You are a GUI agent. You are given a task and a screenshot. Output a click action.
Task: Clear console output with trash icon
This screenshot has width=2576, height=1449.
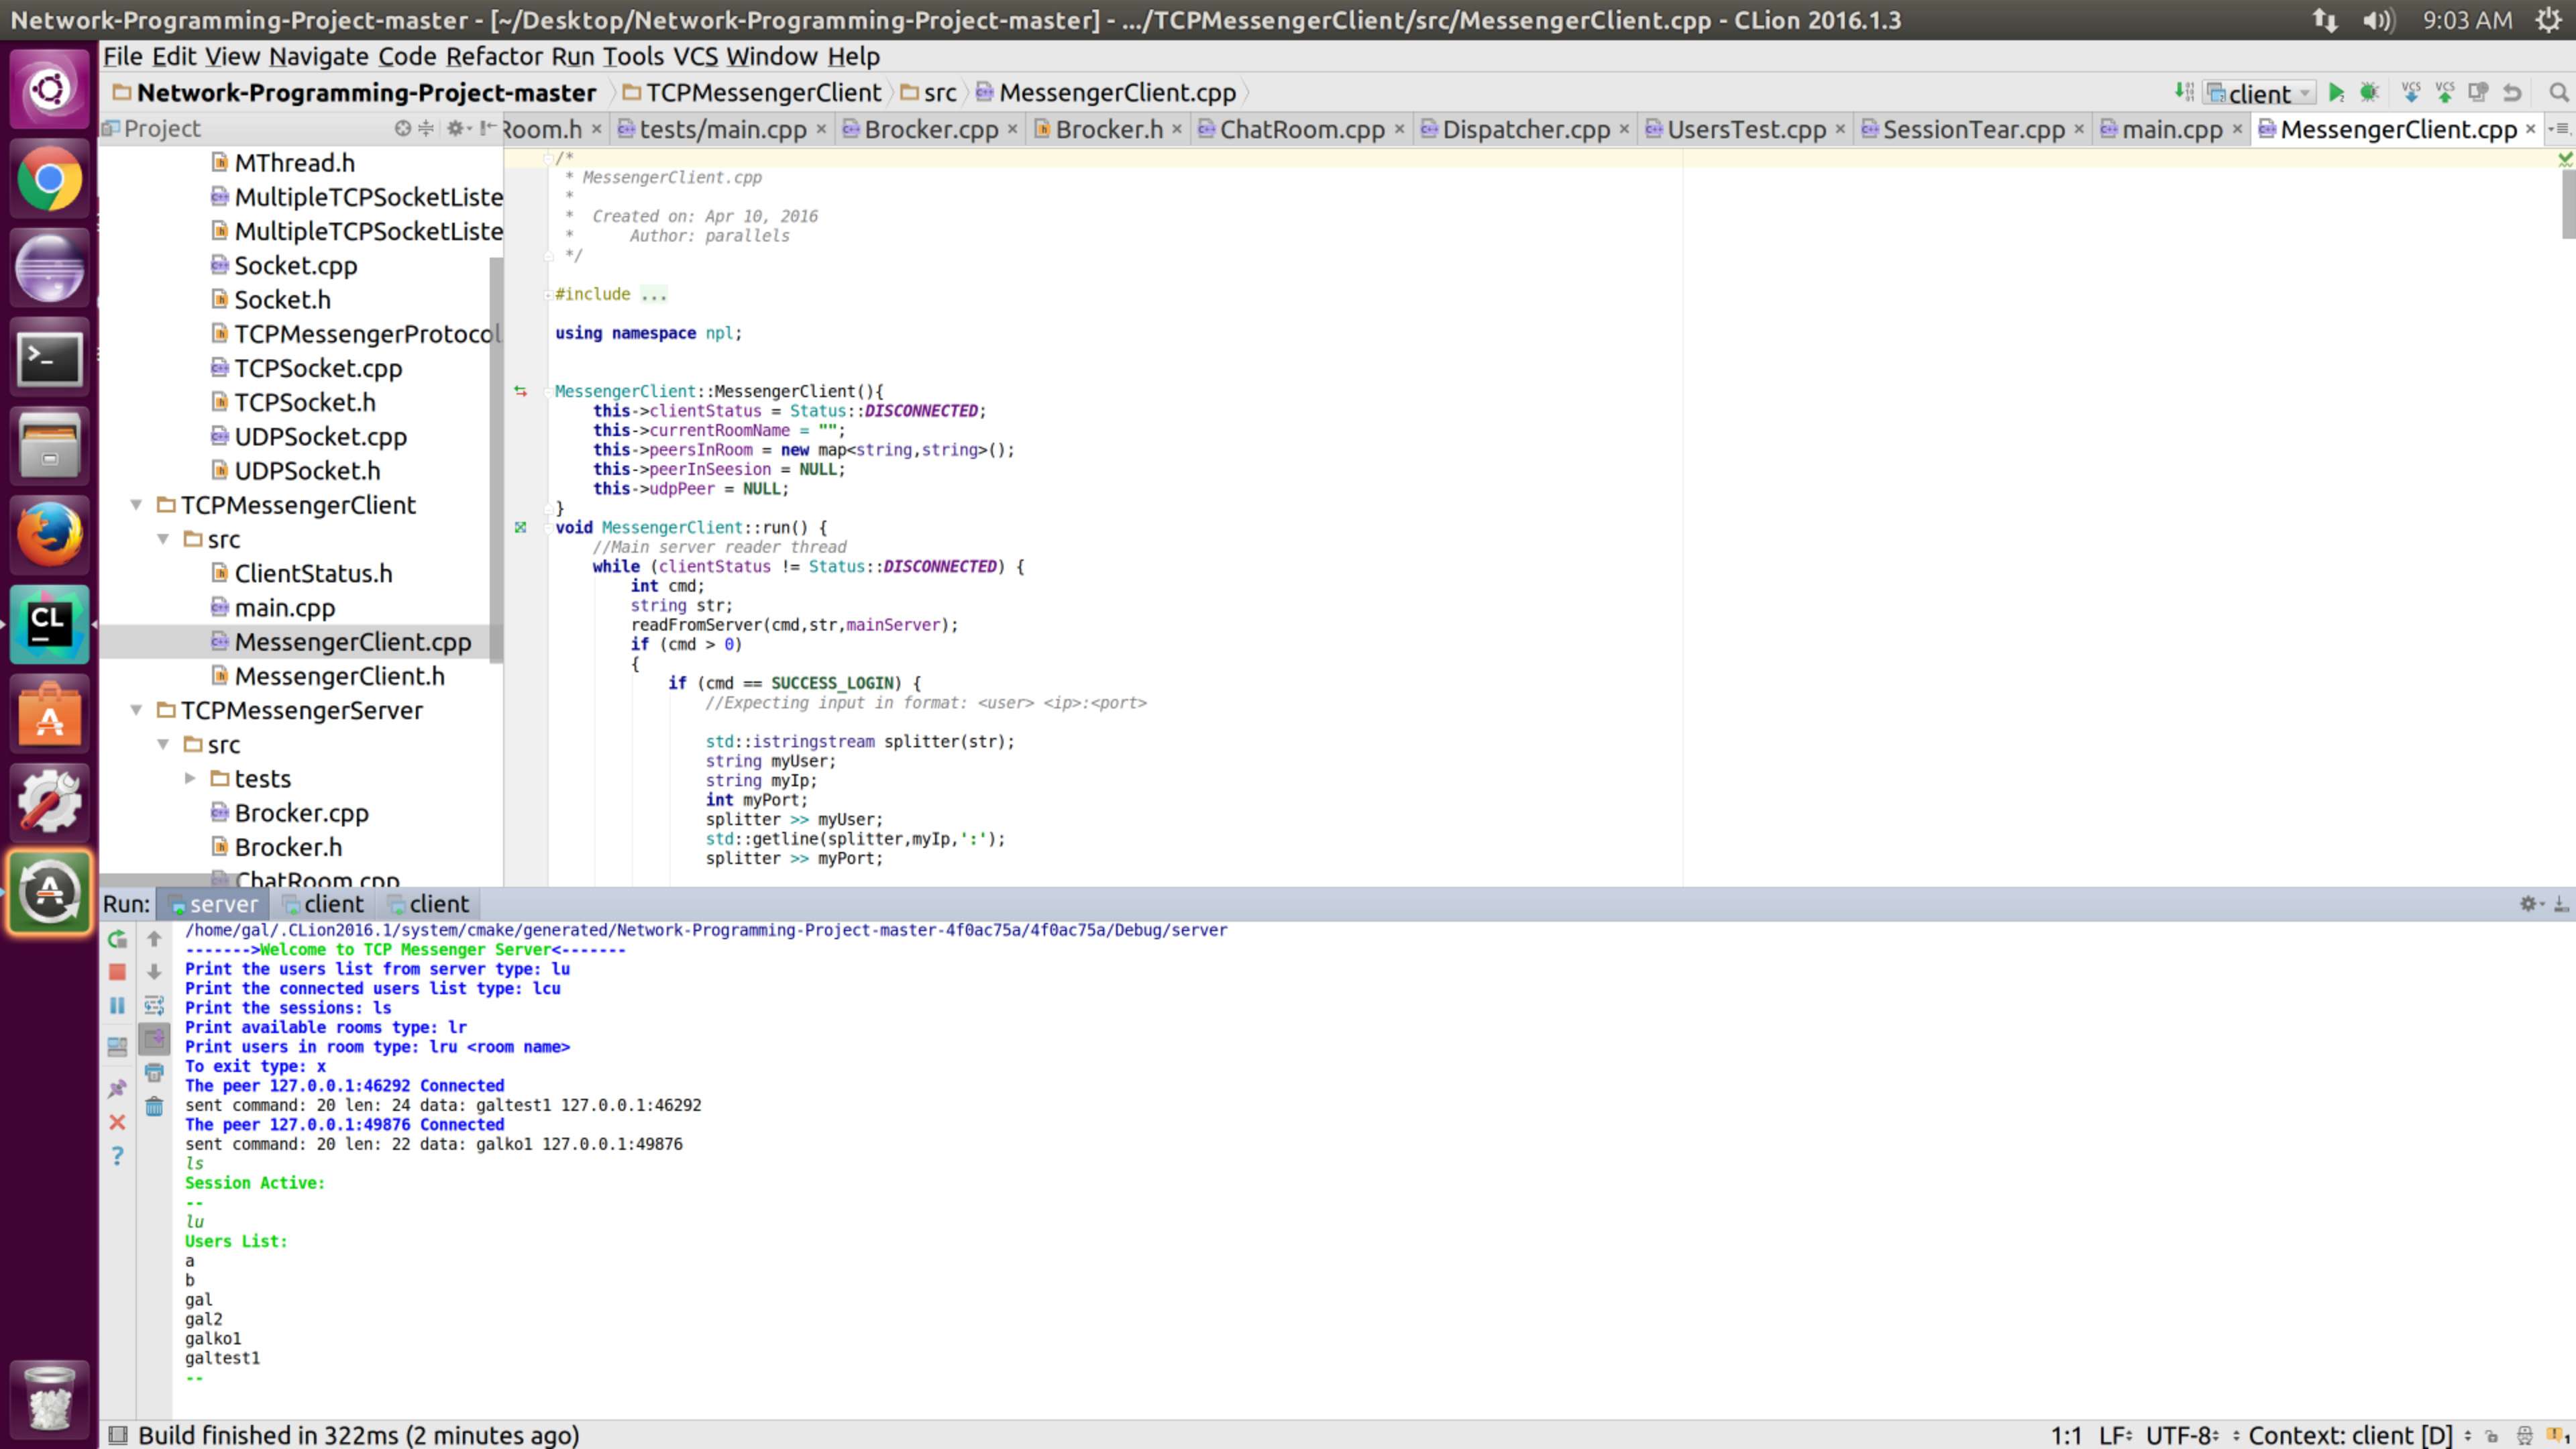pyautogui.click(x=154, y=1106)
